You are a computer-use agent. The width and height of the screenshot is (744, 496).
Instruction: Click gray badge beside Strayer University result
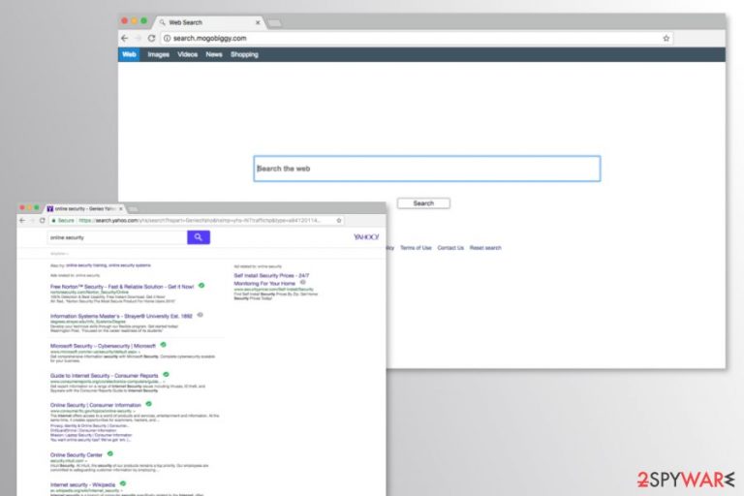pyautogui.click(x=201, y=315)
